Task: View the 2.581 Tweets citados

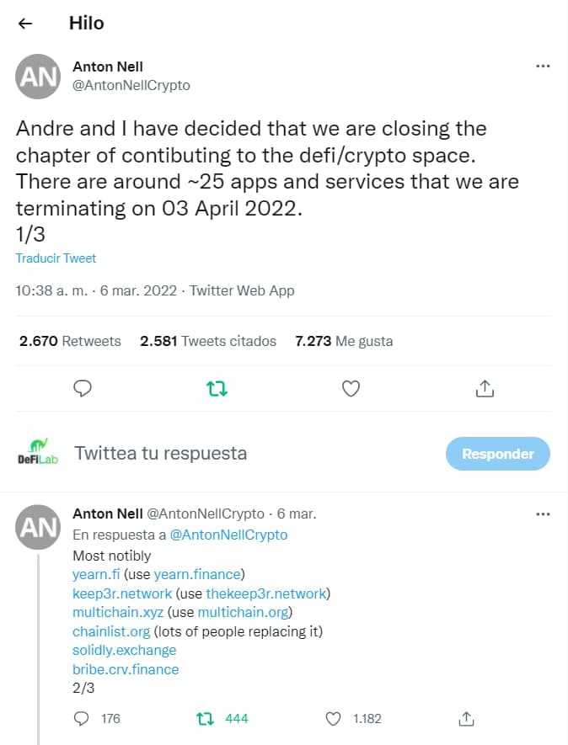Action: click(208, 341)
